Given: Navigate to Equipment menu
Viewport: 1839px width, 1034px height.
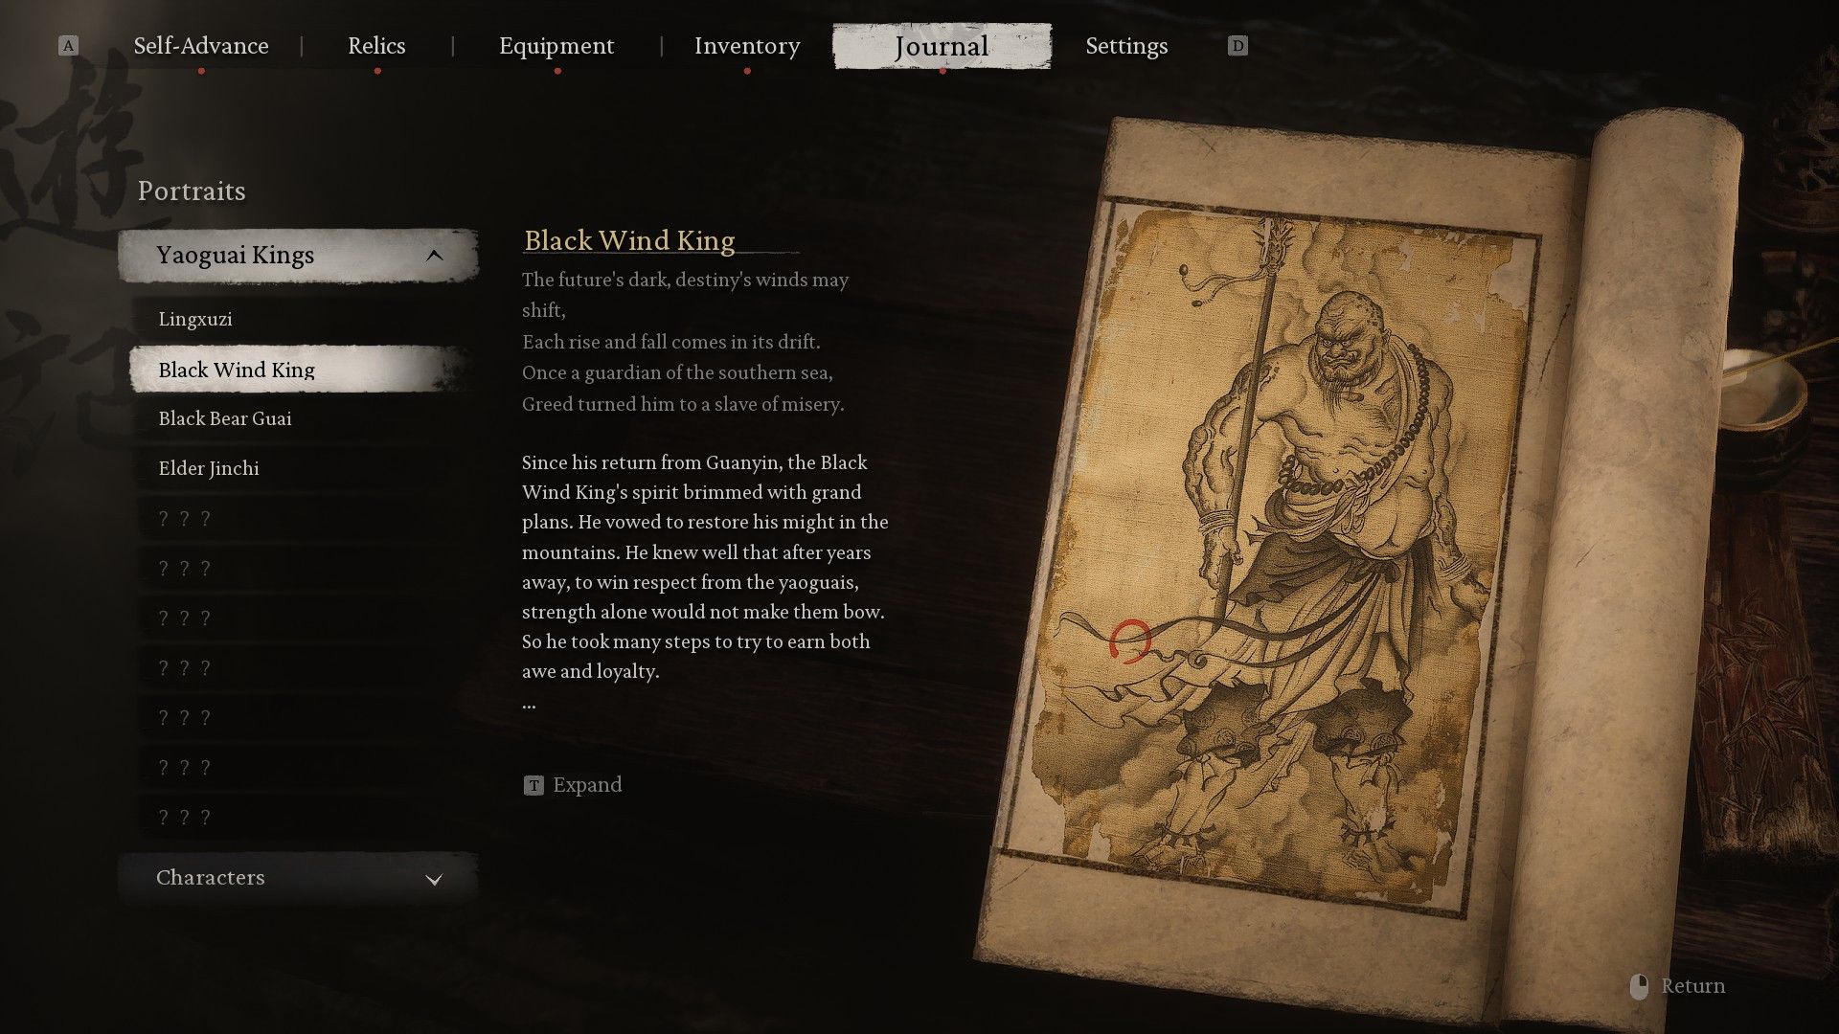Looking at the screenshot, I should click(557, 45).
